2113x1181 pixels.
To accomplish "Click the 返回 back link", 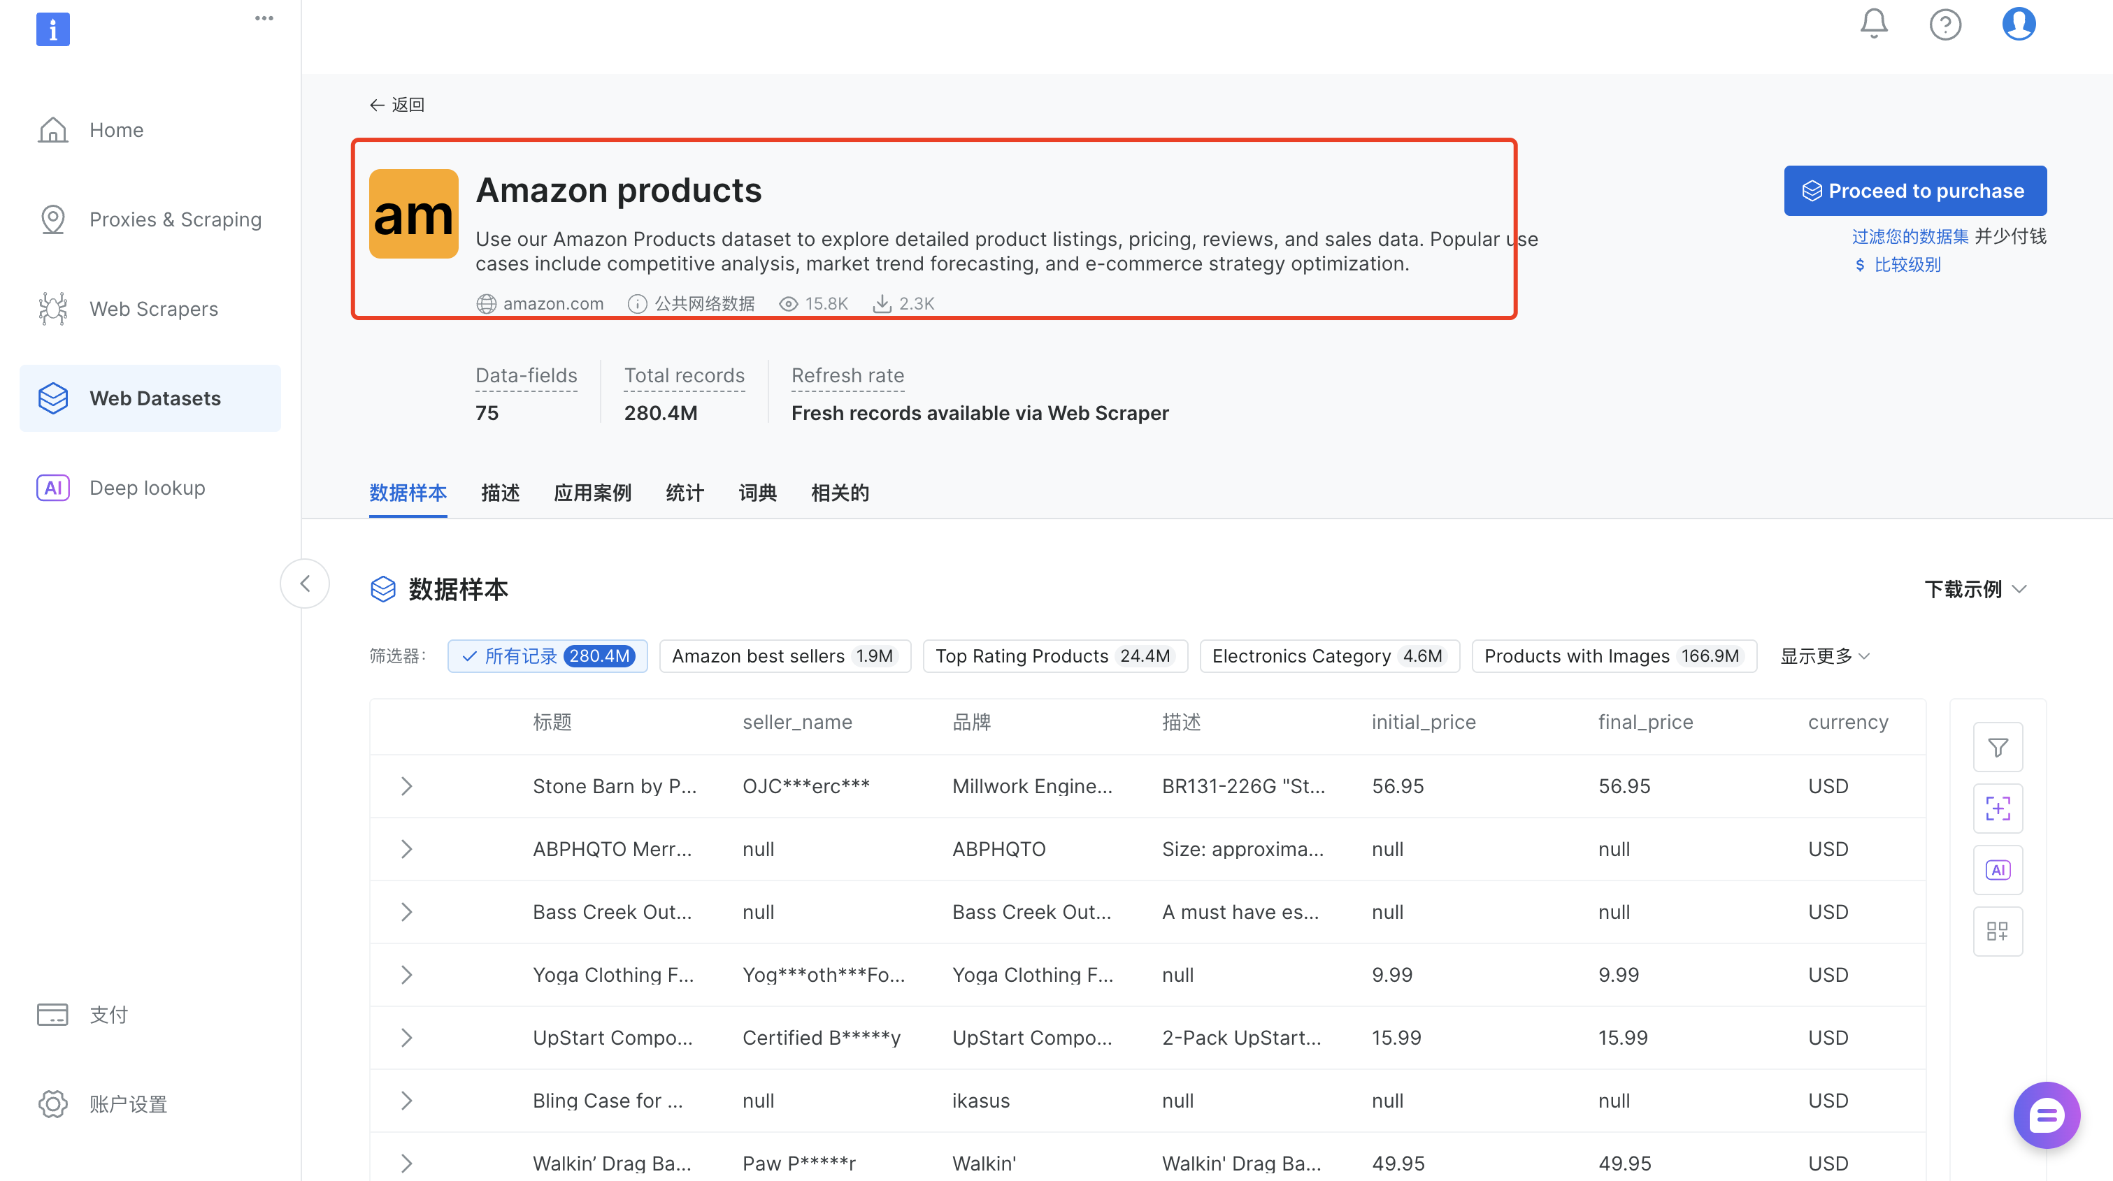I will (397, 105).
